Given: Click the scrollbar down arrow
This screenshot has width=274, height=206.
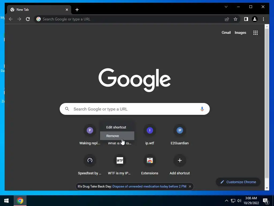Looking at the screenshot, I should point(267,188).
